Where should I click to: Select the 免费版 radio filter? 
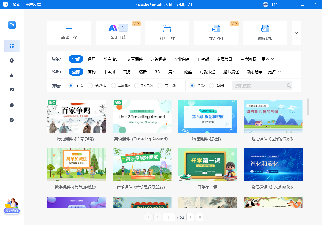[90, 85]
